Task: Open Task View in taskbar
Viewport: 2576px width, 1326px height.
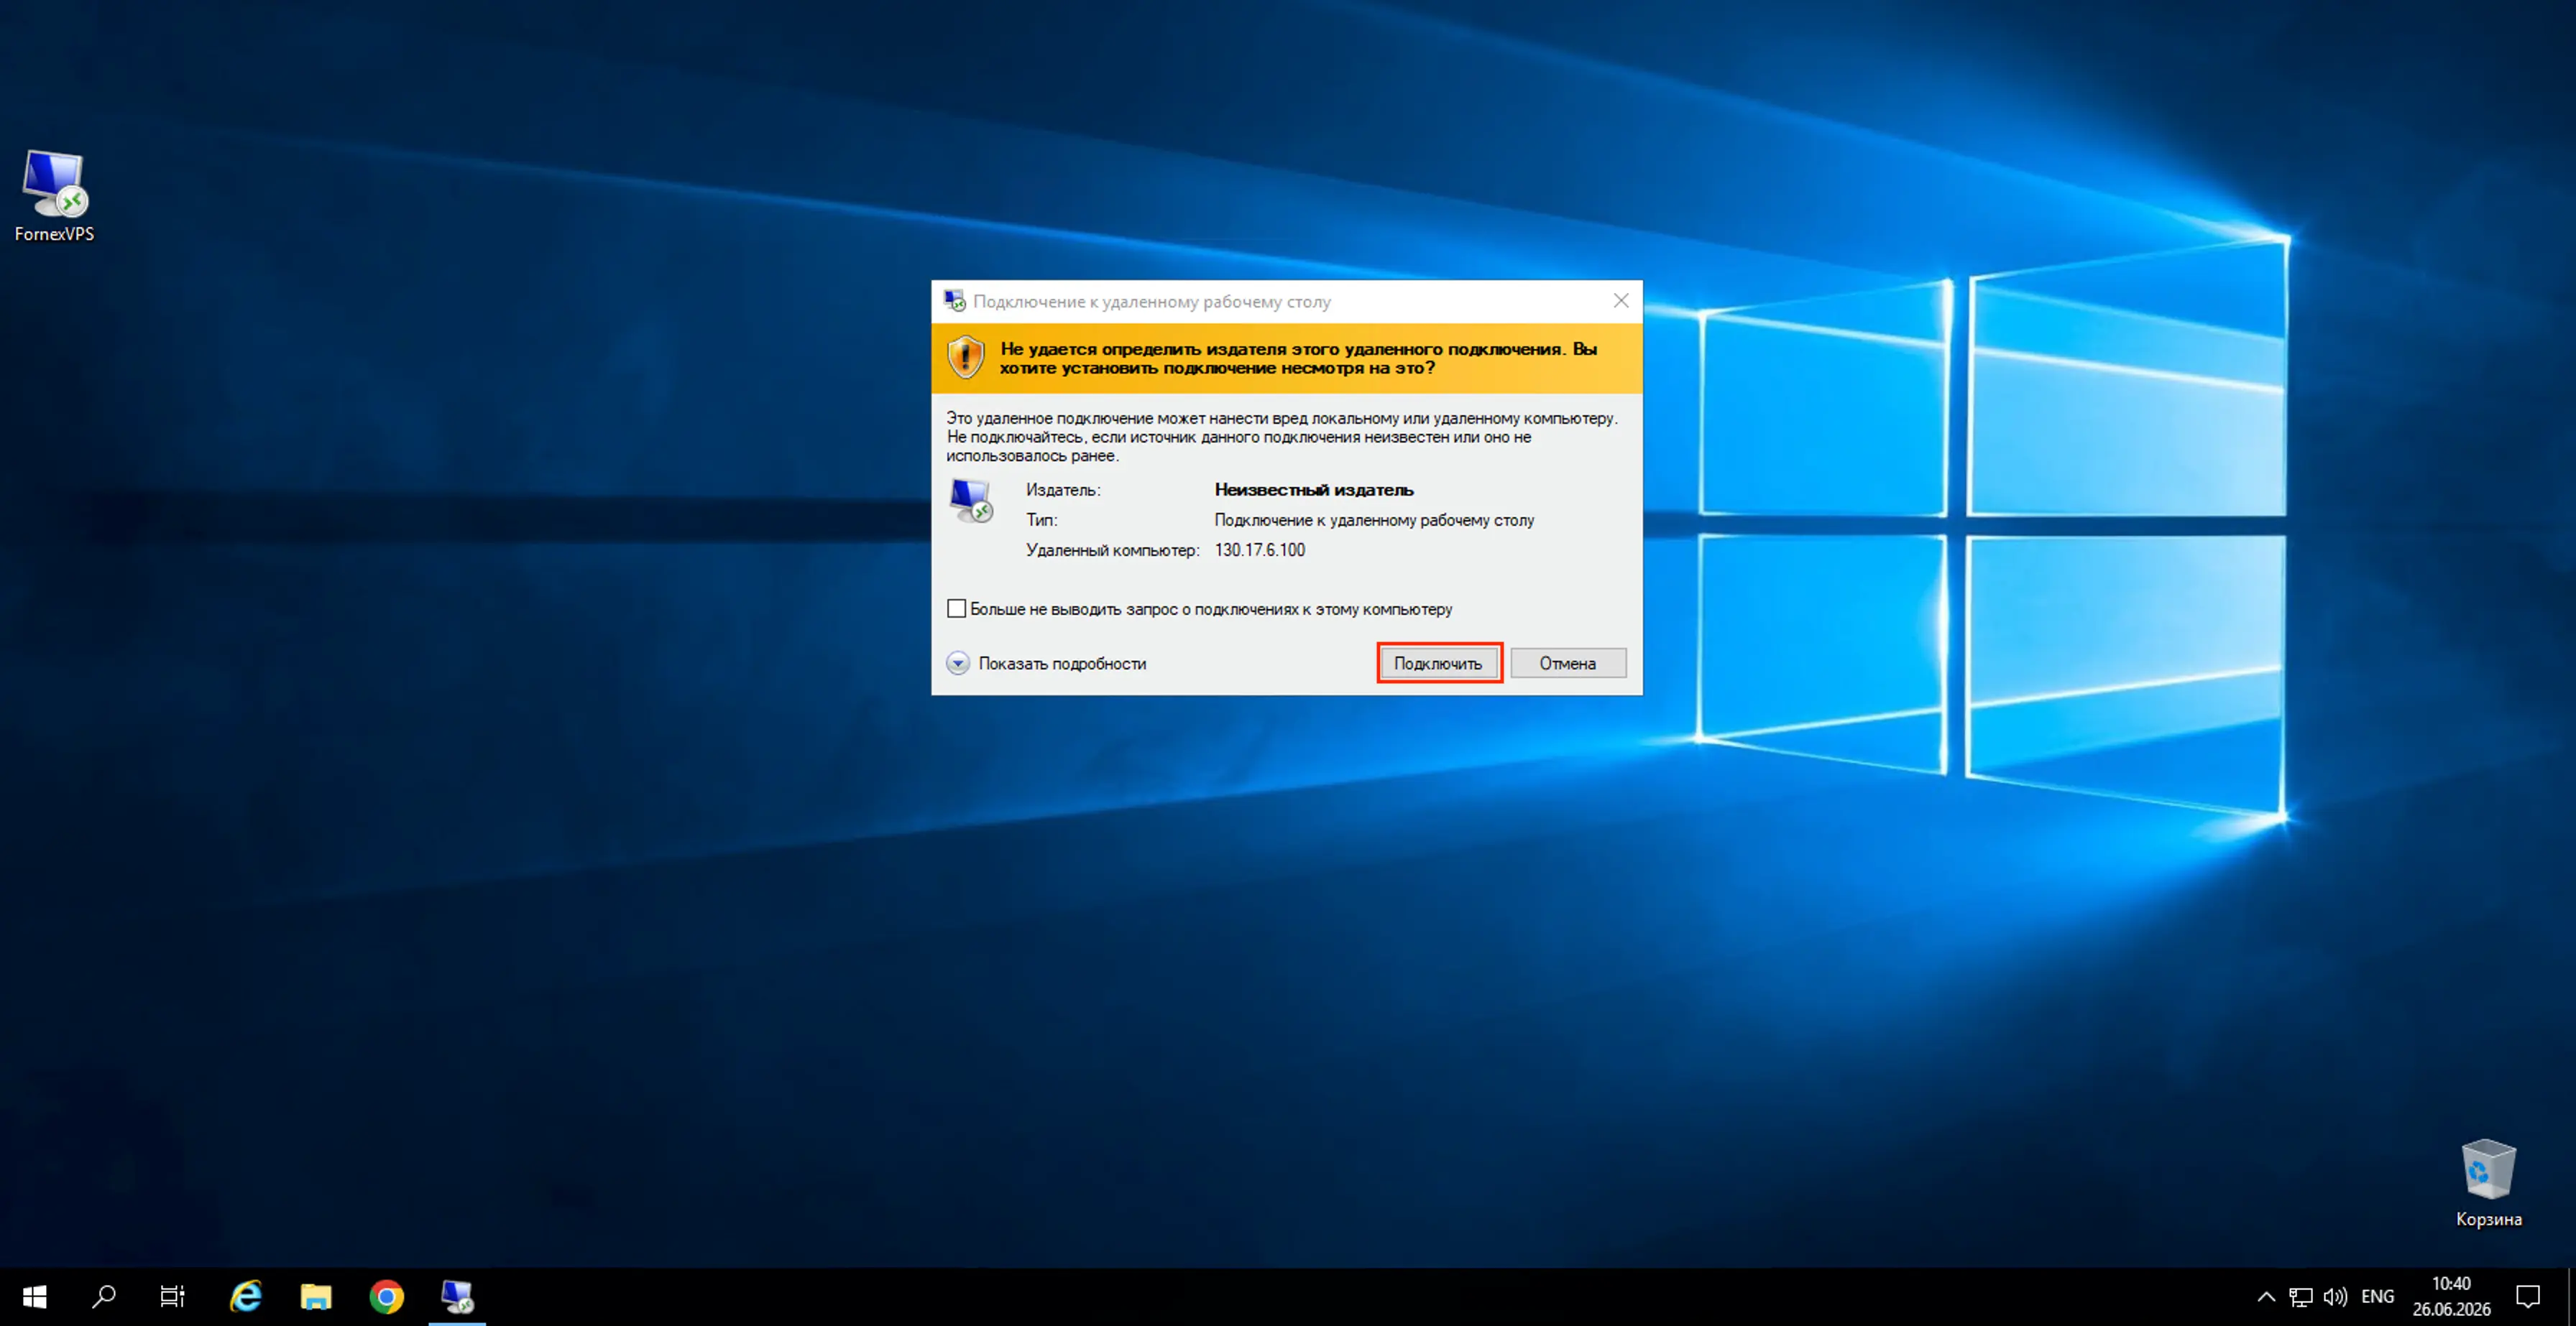Action: tap(173, 1297)
